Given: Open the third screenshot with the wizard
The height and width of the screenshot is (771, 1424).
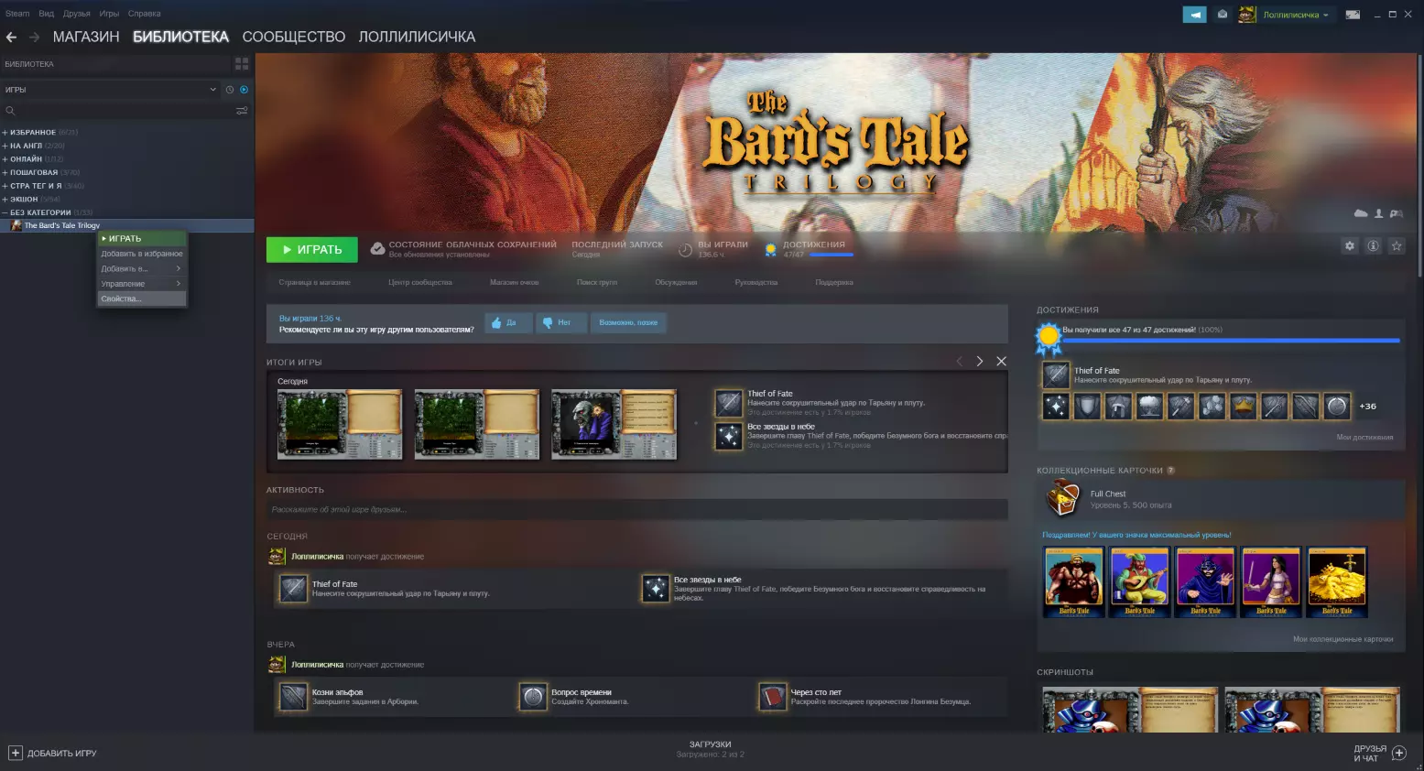Looking at the screenshot, I should pos(614,424).
